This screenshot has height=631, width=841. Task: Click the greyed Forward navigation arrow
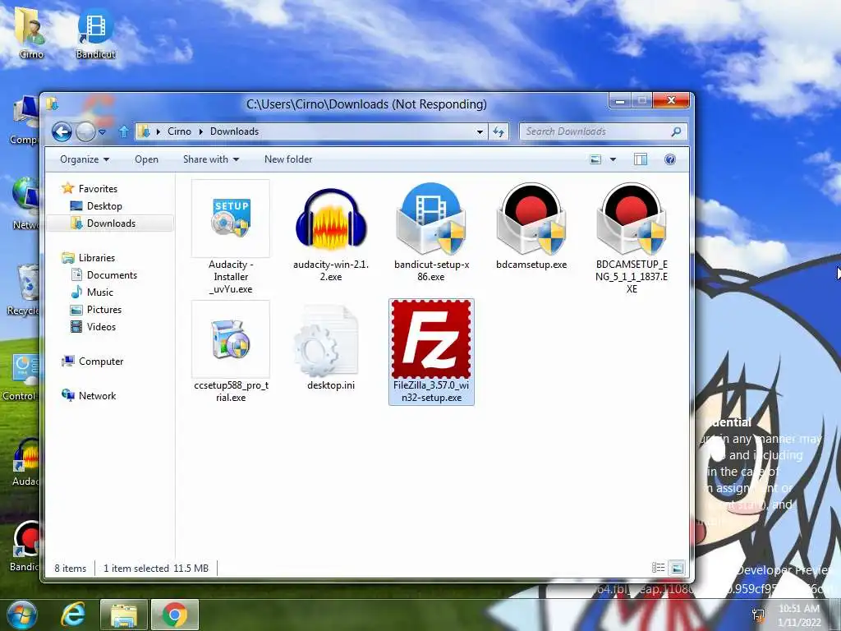85,131
